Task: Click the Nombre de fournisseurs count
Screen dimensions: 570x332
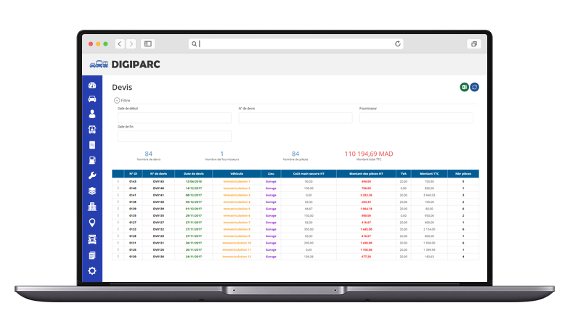Action: [x=222, y=154]
